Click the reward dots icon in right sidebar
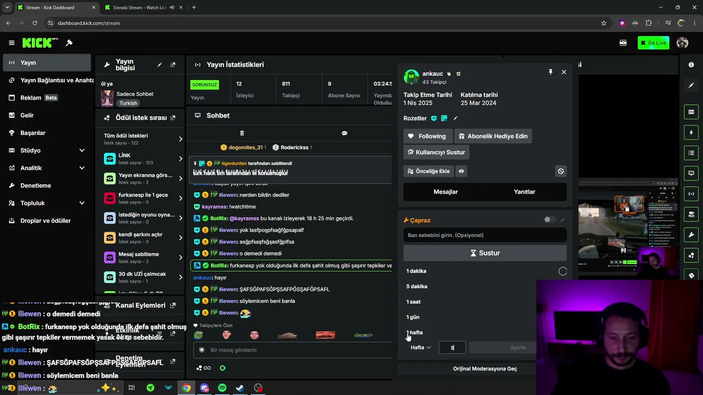 (691, 256)
